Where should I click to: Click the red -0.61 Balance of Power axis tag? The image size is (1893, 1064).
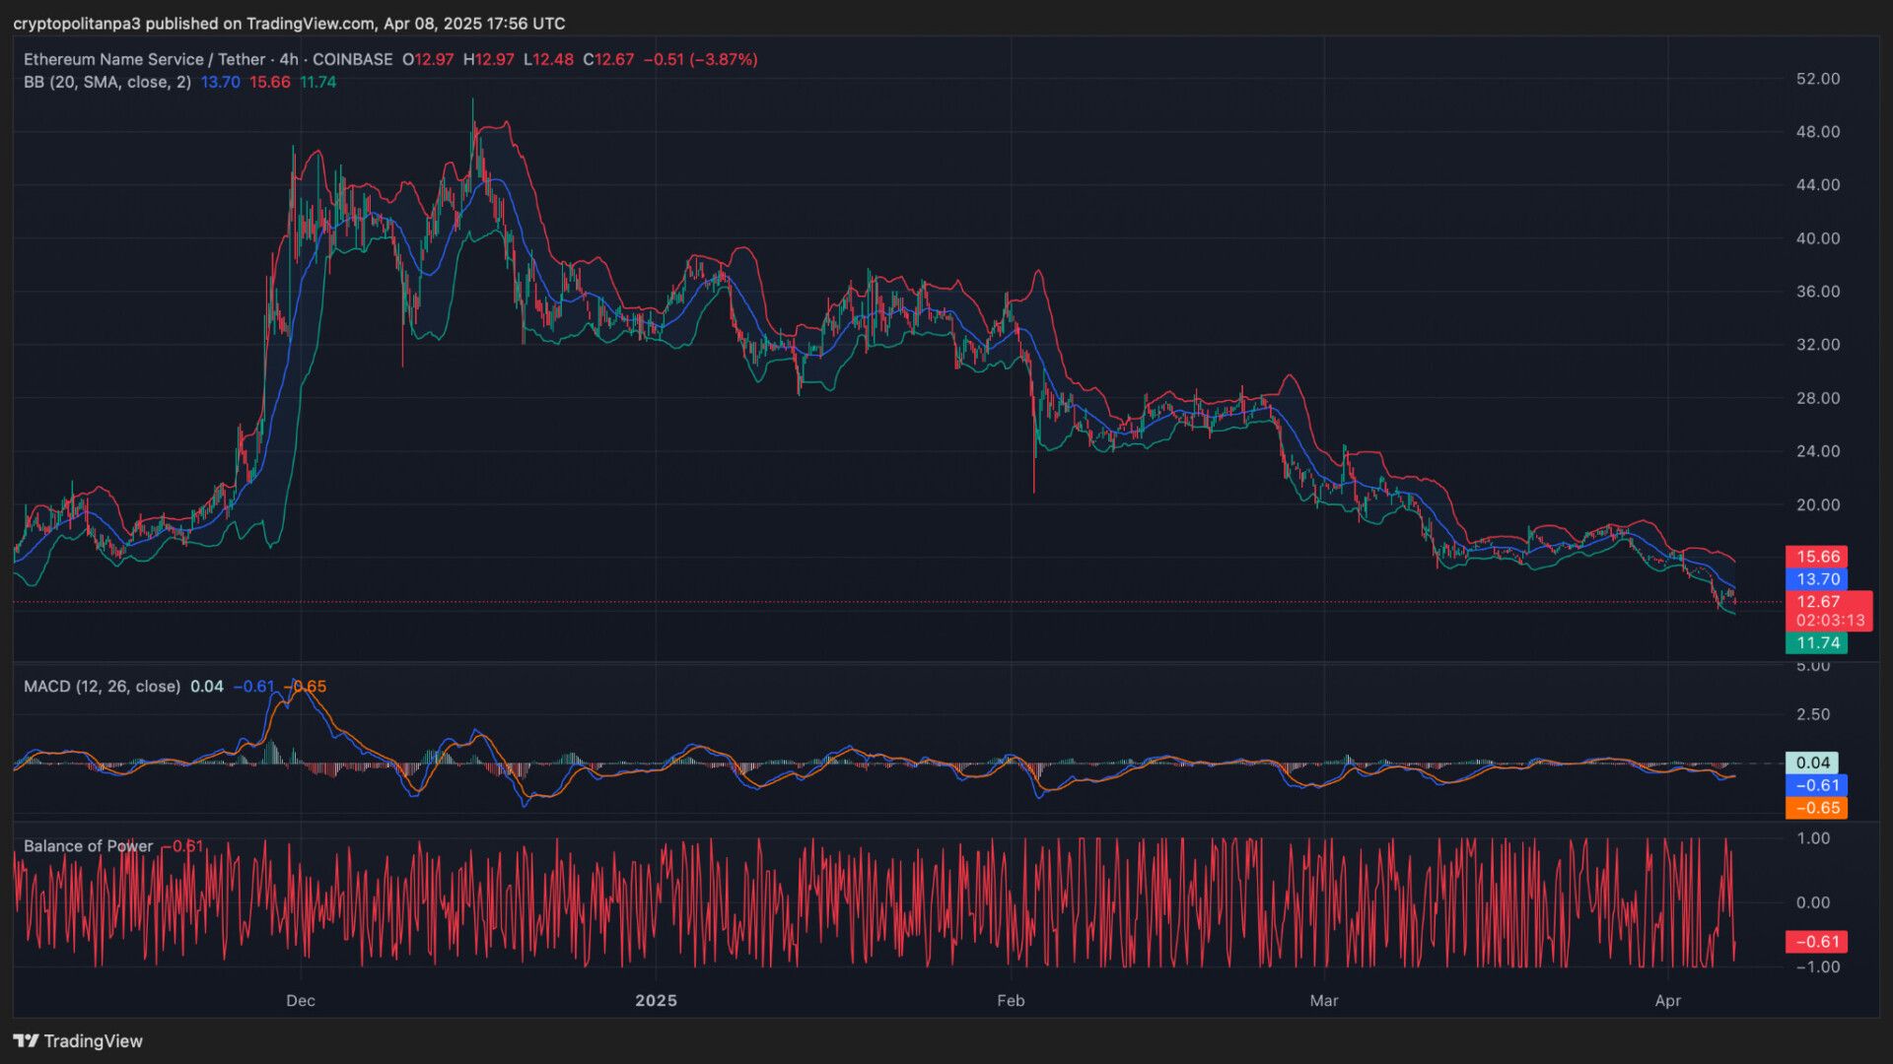point(1817,942)
